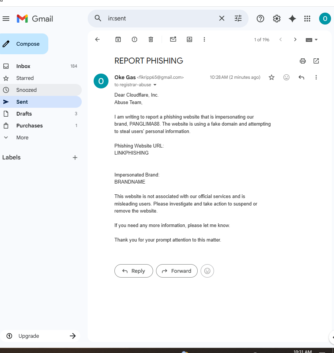334x353 pixels.
Task: Click the Forward button
Action: pyautogui.click(x=177, y=271)
